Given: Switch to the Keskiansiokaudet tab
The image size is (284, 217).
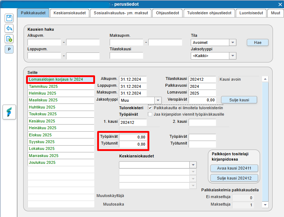Looking at the screenshot, I should point(70,13).
